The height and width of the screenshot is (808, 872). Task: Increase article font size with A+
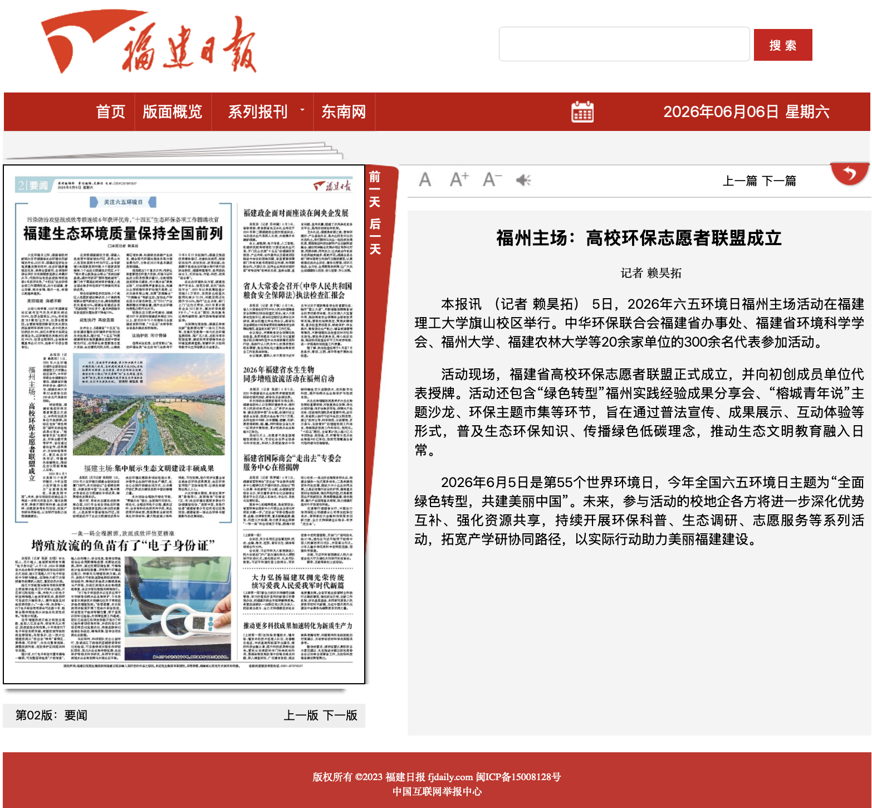pos(459,179)
